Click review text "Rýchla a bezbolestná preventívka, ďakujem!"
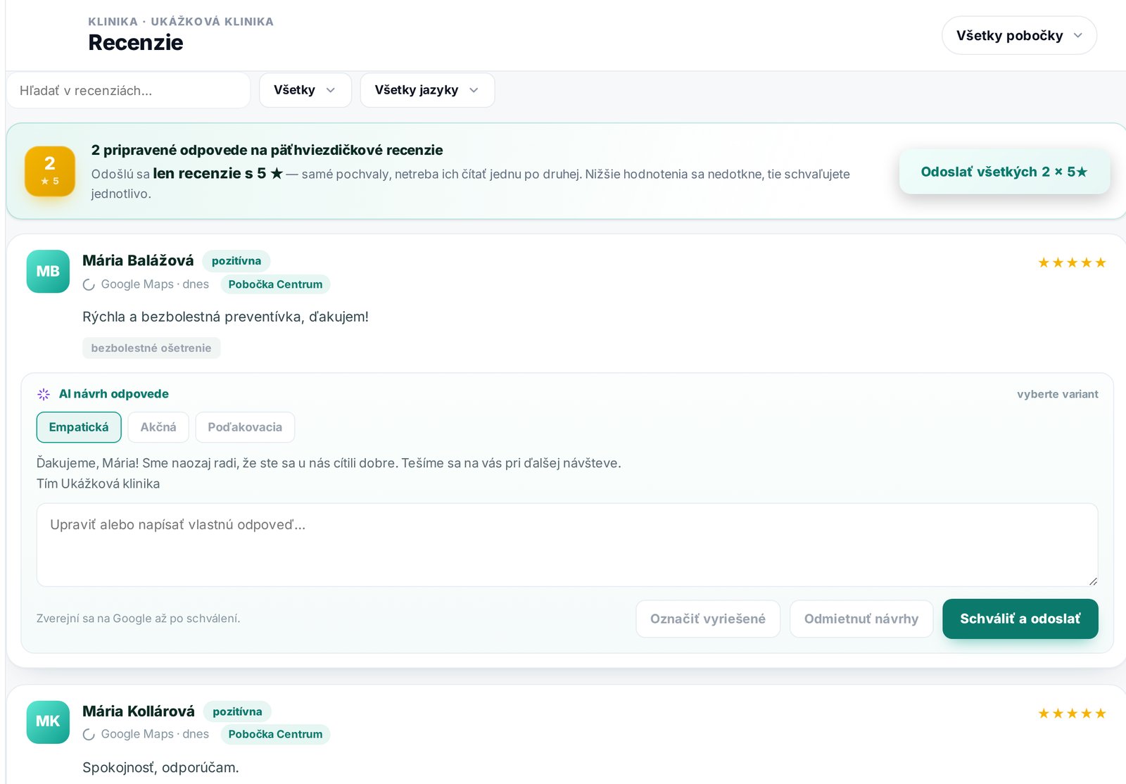The image size is (1126, 784). click(x=225, y=317)
